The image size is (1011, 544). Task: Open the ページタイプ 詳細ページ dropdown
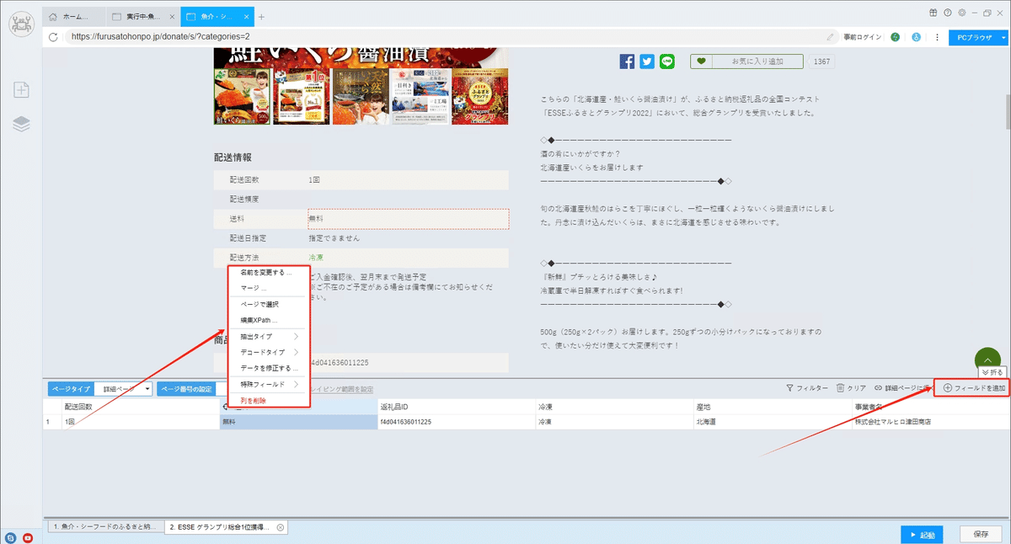[124, 389]
